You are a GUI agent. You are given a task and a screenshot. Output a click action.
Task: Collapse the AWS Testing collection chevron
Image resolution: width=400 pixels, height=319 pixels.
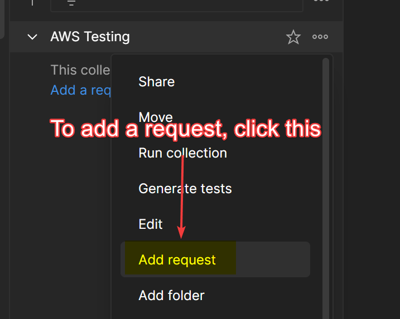coord(32,37)
